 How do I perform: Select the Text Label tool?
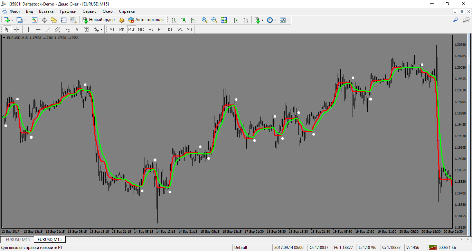point(87,29)
